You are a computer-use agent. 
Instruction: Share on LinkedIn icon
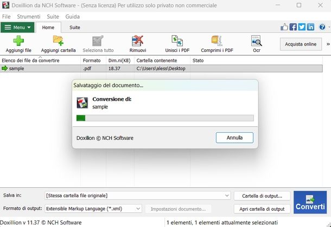(310, 27)
